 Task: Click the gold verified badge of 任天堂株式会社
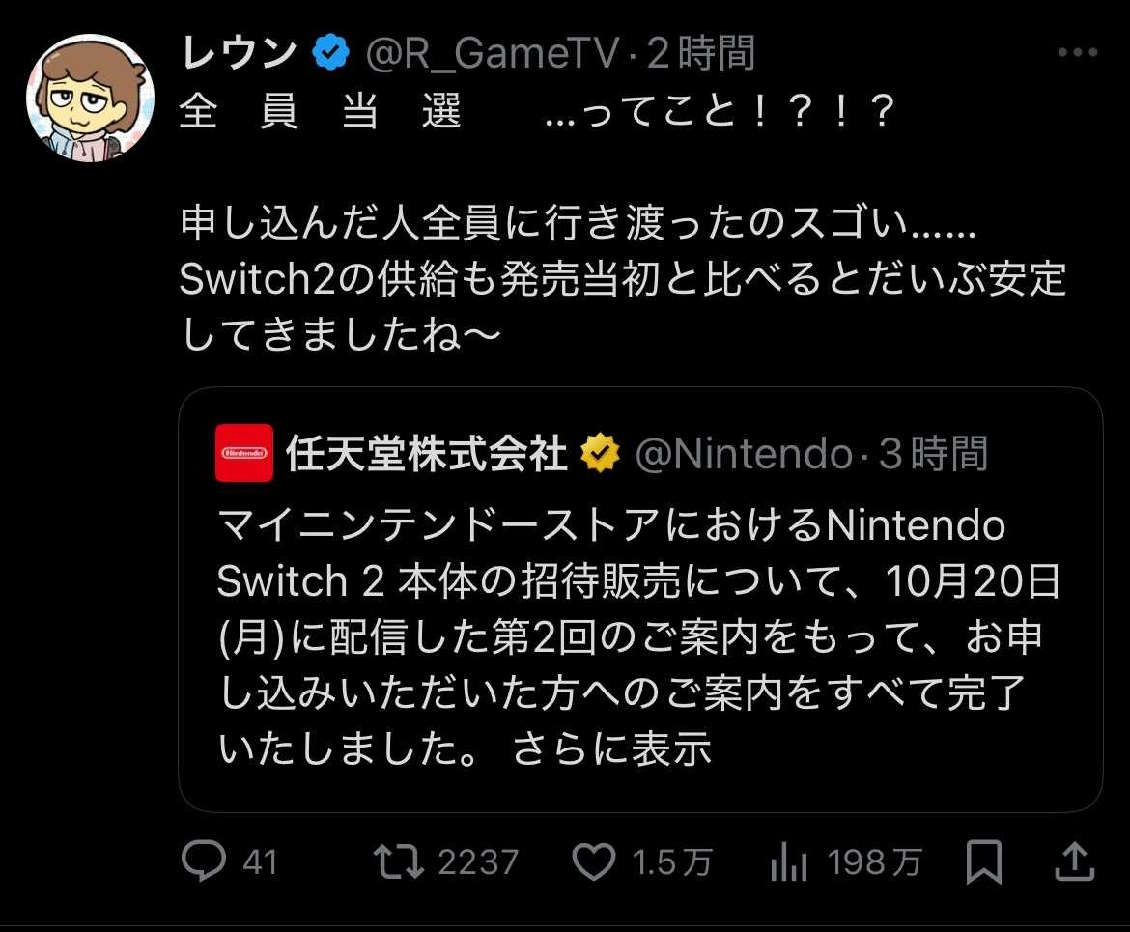(599, 453)
